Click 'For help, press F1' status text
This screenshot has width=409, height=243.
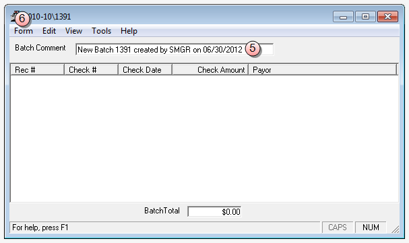(40, 228)
